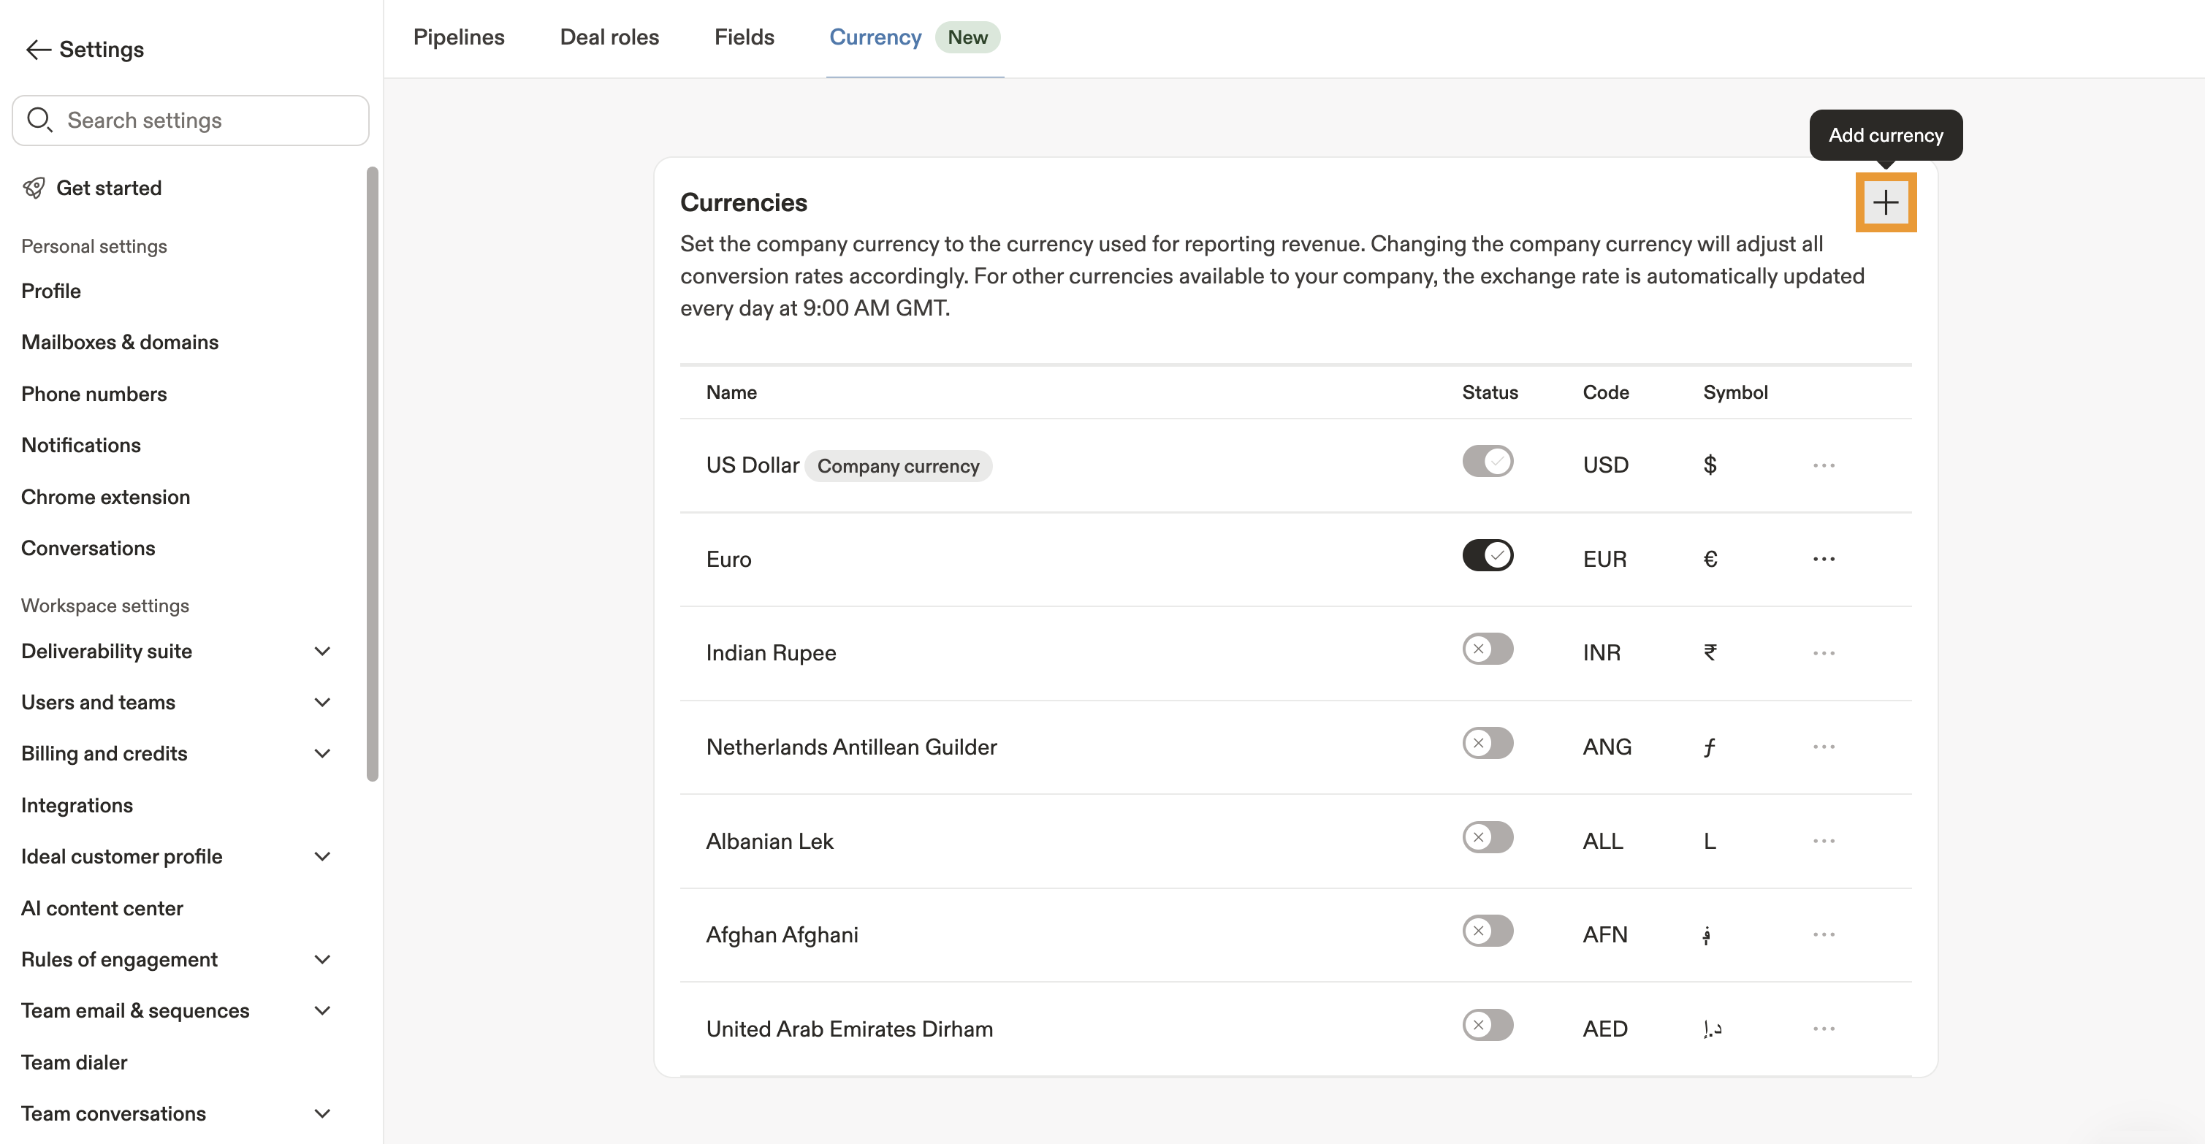The image size is (2205, 1144).
Task: Enable the United Arab Emirates Dirham toggle
Action: 1488,1025
